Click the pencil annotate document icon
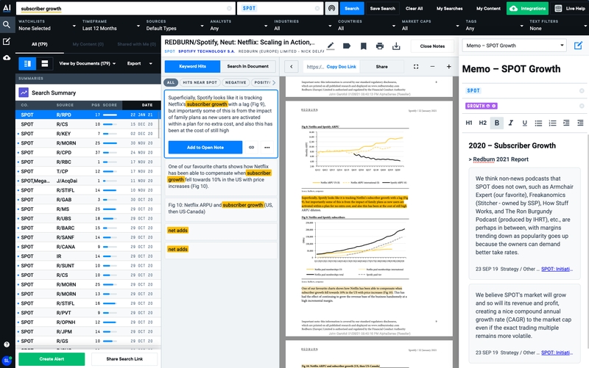Viewport: 589px width, 368px height. click(331, 46)
